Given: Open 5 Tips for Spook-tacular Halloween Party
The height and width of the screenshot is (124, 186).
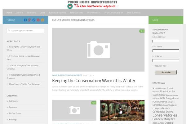Looking at the screenshot, I should (x=24, y=58).
